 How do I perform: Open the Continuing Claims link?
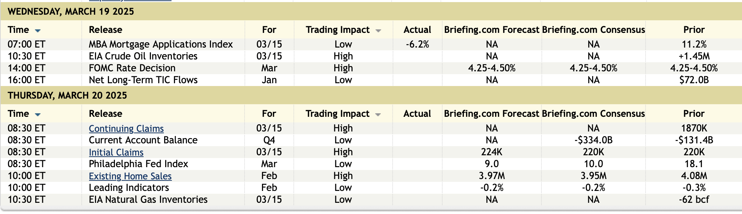pyautogui.click(x=126, y=129)
